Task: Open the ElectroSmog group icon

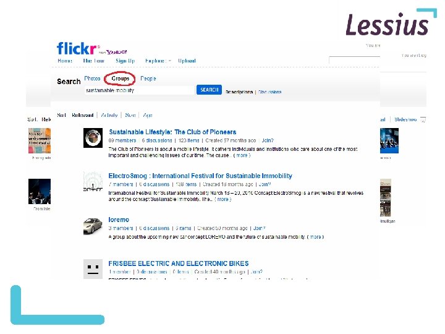Action: click(x=93, y=182)
